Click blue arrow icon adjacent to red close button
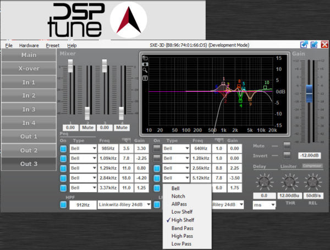330x250 pixels. 314,45
